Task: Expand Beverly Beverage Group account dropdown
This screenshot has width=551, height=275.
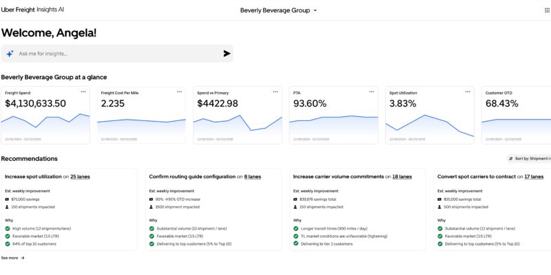Action: click(279, 10)
